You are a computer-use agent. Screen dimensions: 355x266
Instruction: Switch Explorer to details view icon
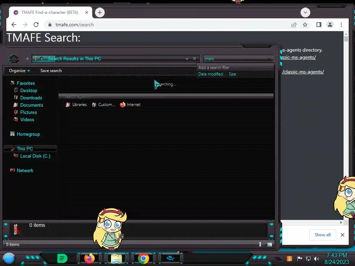point(260,244)
